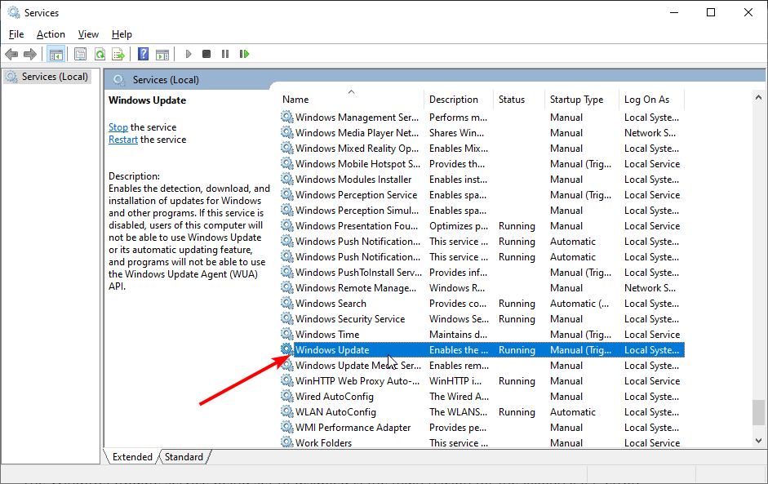This screenshot has width=768, height=484.
Task: Select the Windows Perception Simulation row
Action: click(x=482, y=210)
